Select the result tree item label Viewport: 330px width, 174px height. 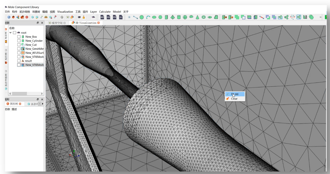[28, 61]
